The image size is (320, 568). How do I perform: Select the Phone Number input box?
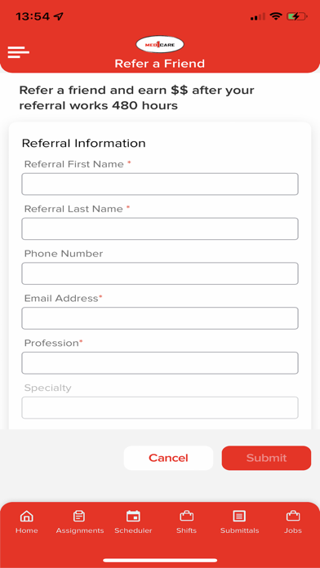[160, 273]
